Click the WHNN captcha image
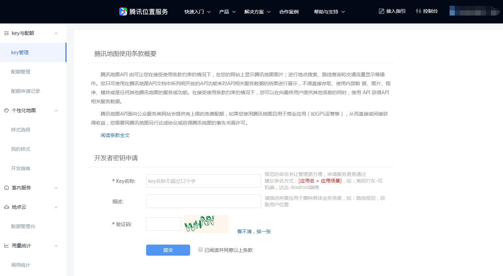 [206, 224]
